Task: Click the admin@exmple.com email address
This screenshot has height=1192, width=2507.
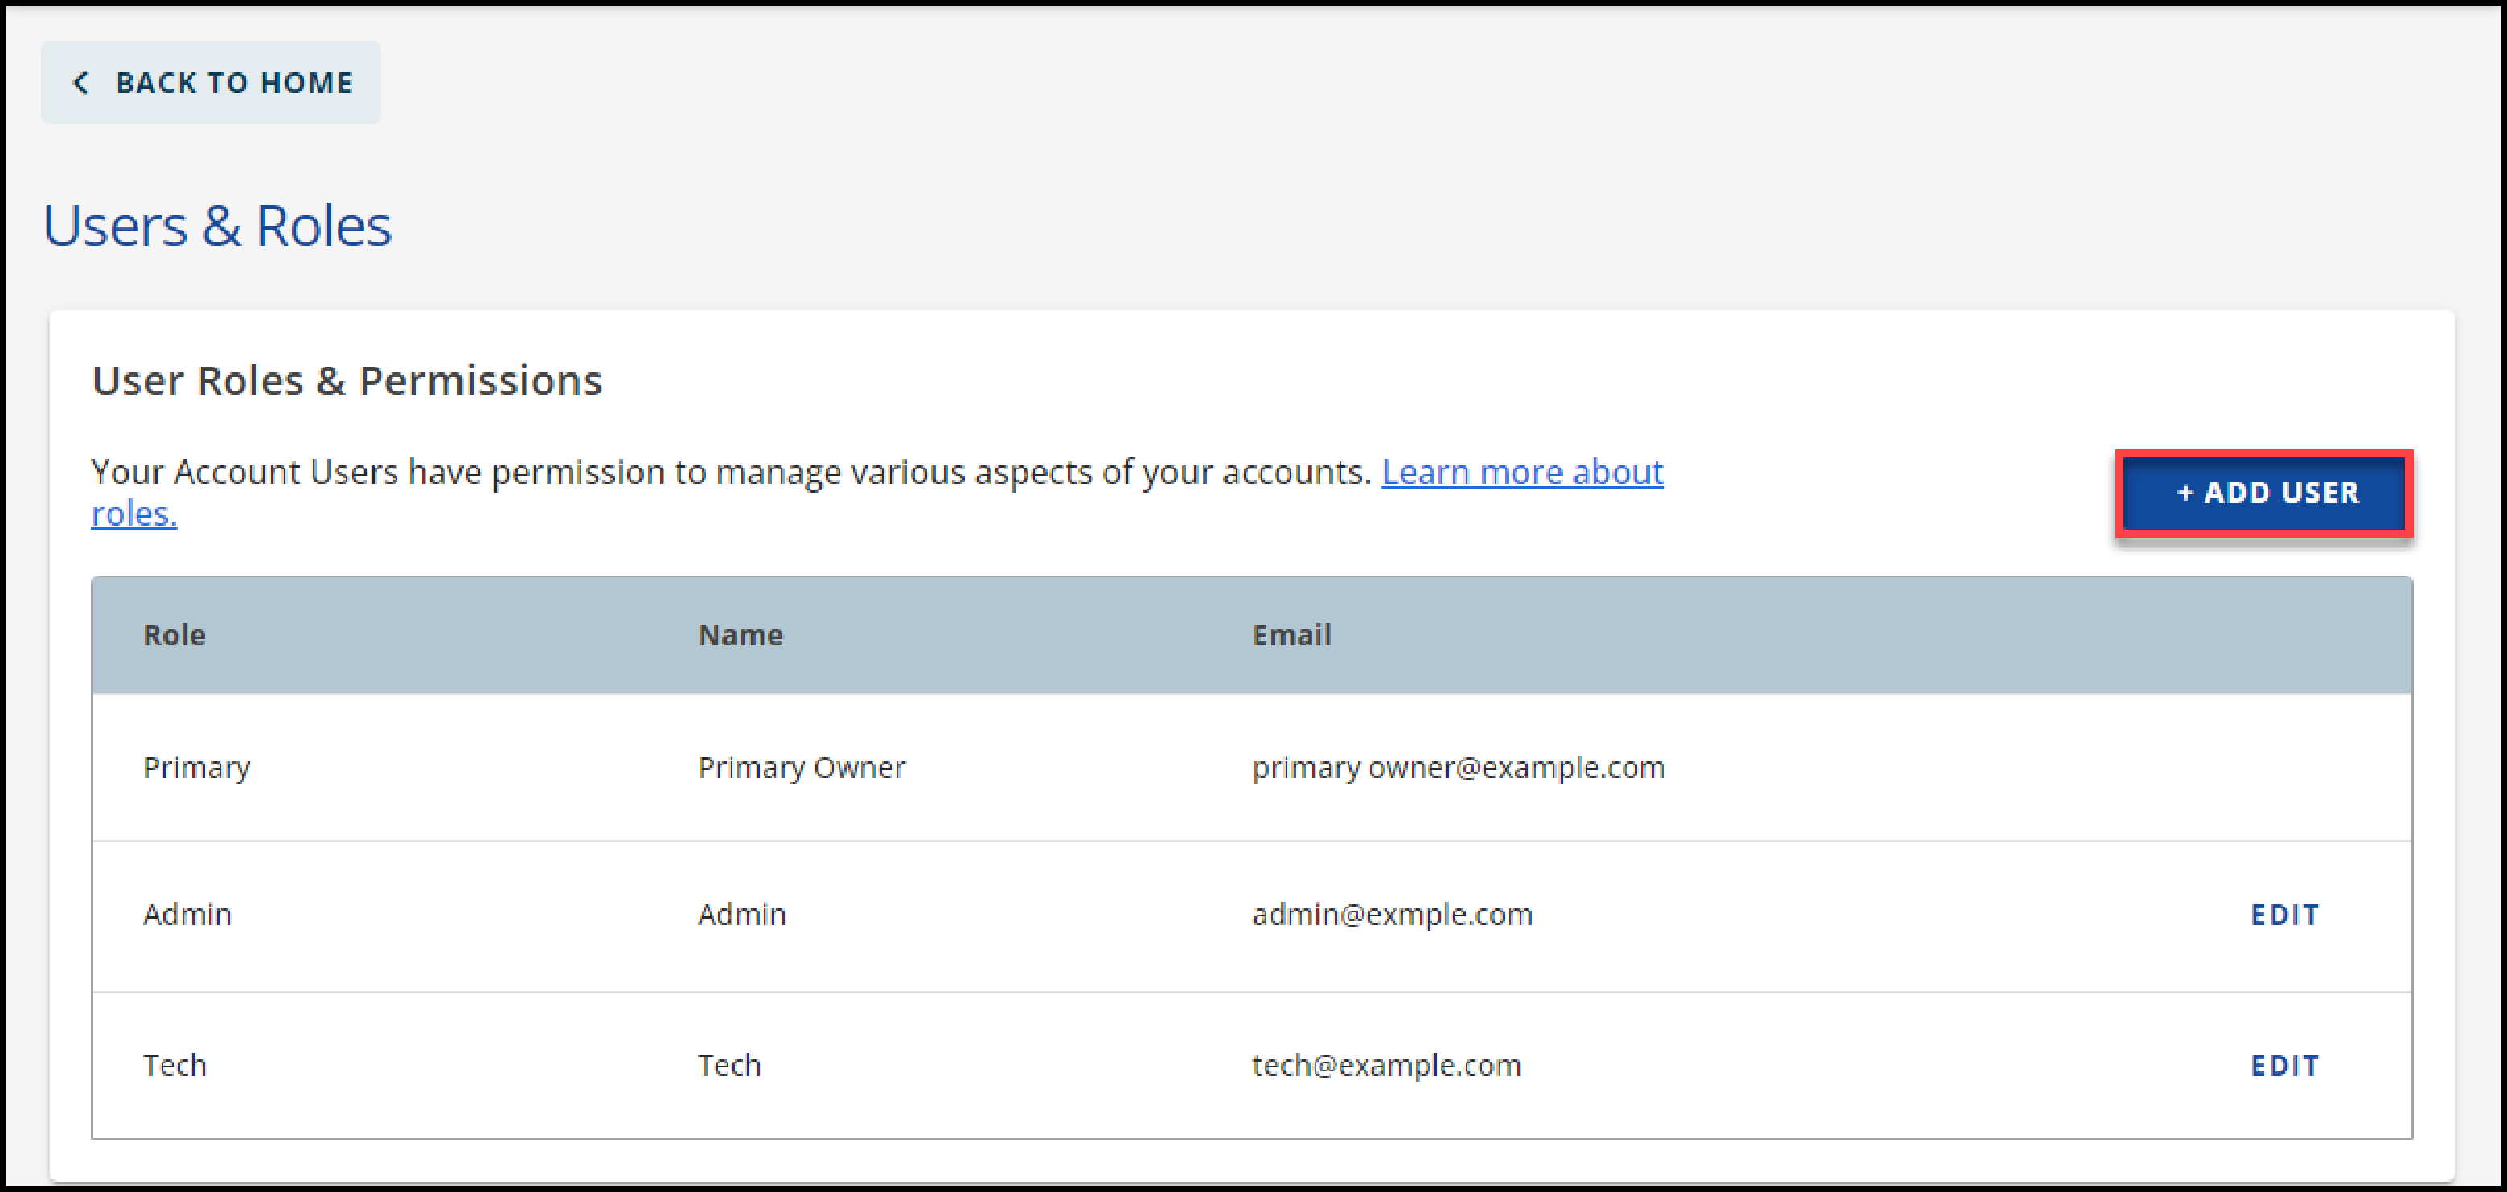Action: (x=1392, y=915)
